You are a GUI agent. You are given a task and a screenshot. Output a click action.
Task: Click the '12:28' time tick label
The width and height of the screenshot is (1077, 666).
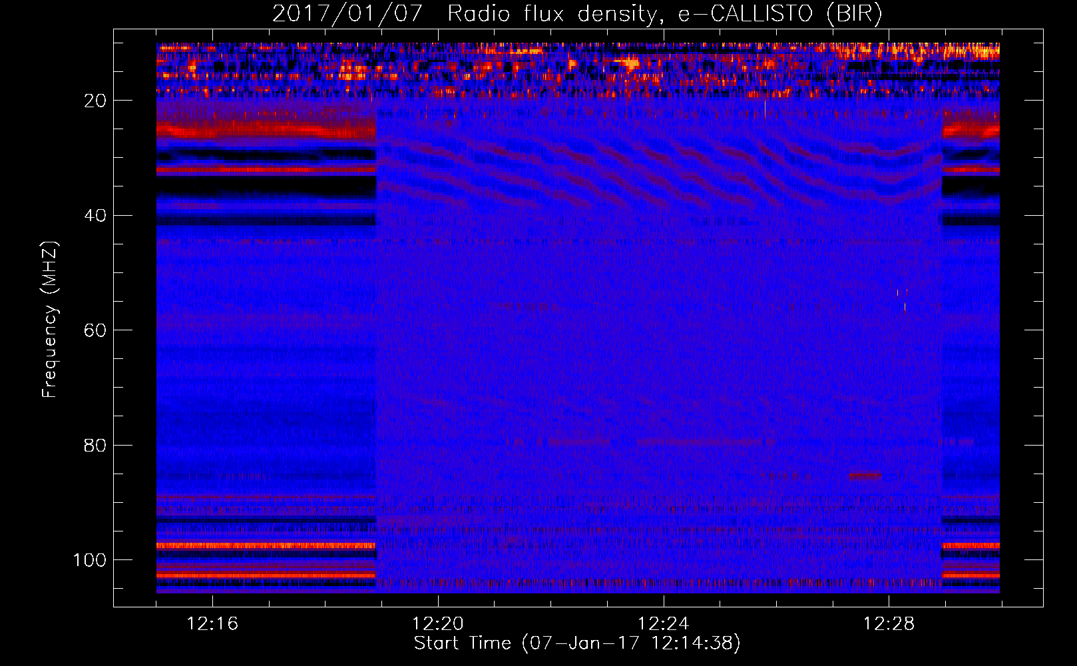[x=889, y=623]
